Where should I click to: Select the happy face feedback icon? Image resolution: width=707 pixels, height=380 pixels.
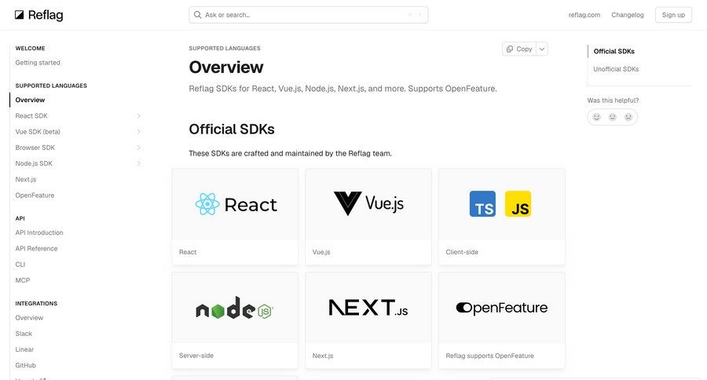596,117
